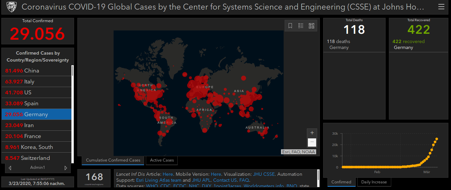The height and width of the screenshot is (190, 451).
Task: Open the JHU CSSE link
Action: click(x=264, y=174)
